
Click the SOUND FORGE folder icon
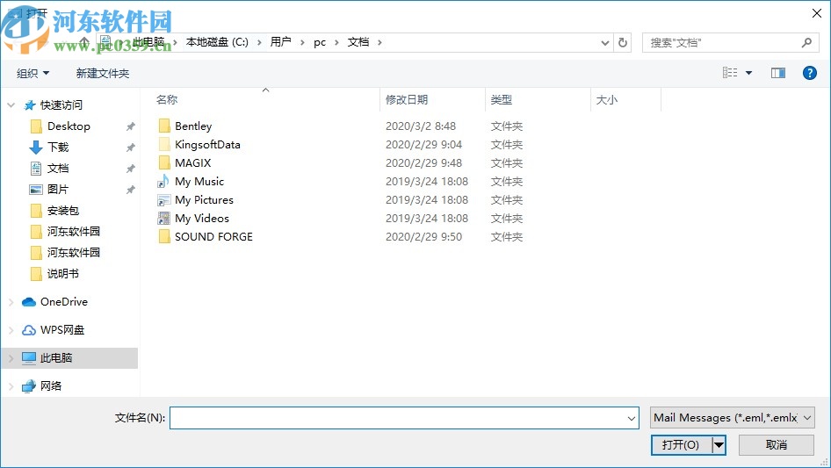click(164, 236)
